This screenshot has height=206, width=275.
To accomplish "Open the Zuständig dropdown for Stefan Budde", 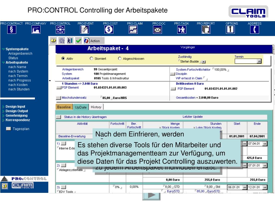I will point(204,62).
